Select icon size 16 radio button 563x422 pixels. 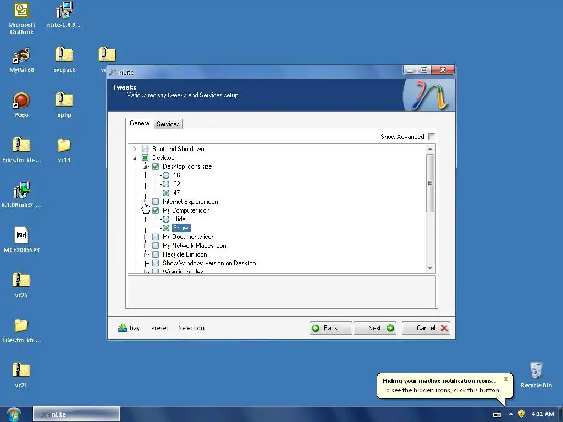click(x=166, y=175)
